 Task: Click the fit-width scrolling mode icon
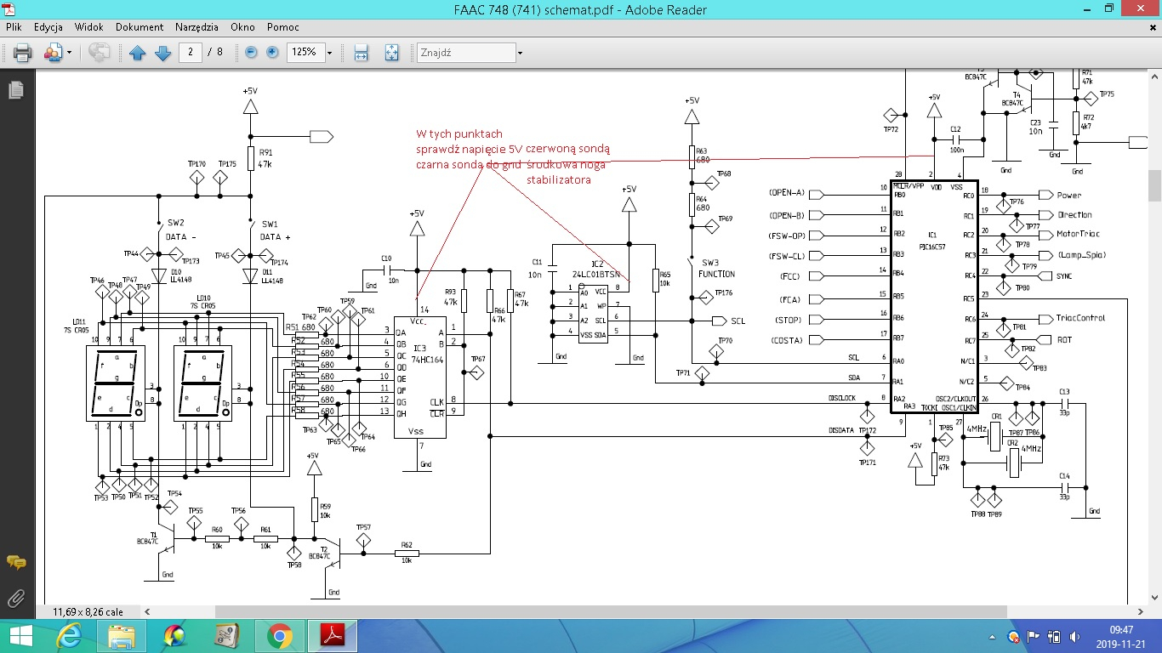[361, 53]
